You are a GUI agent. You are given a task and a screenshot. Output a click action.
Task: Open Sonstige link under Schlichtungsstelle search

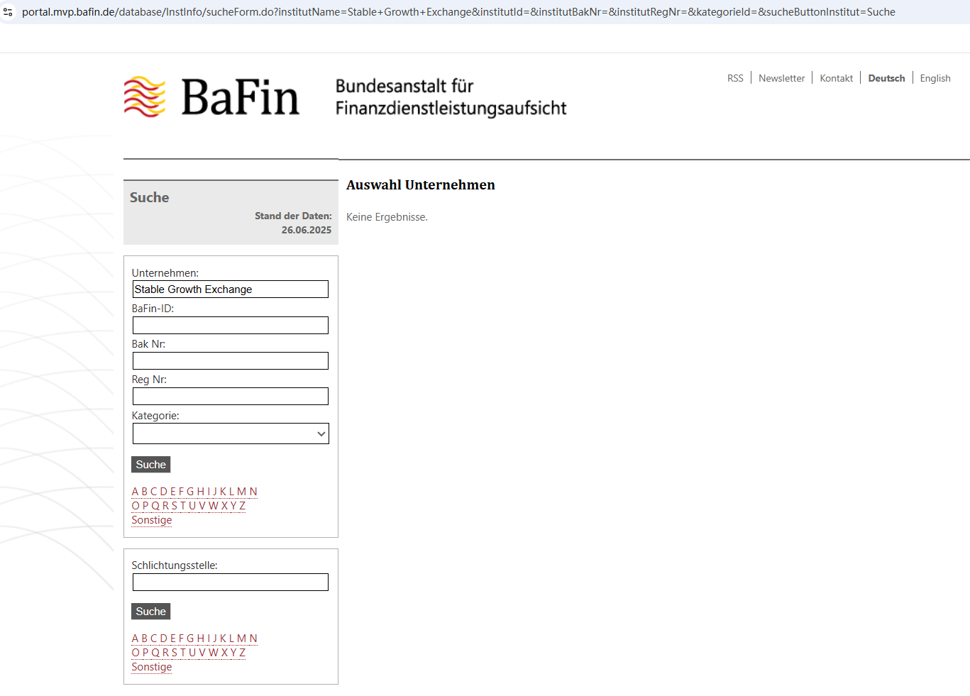(x=152, y=667)
